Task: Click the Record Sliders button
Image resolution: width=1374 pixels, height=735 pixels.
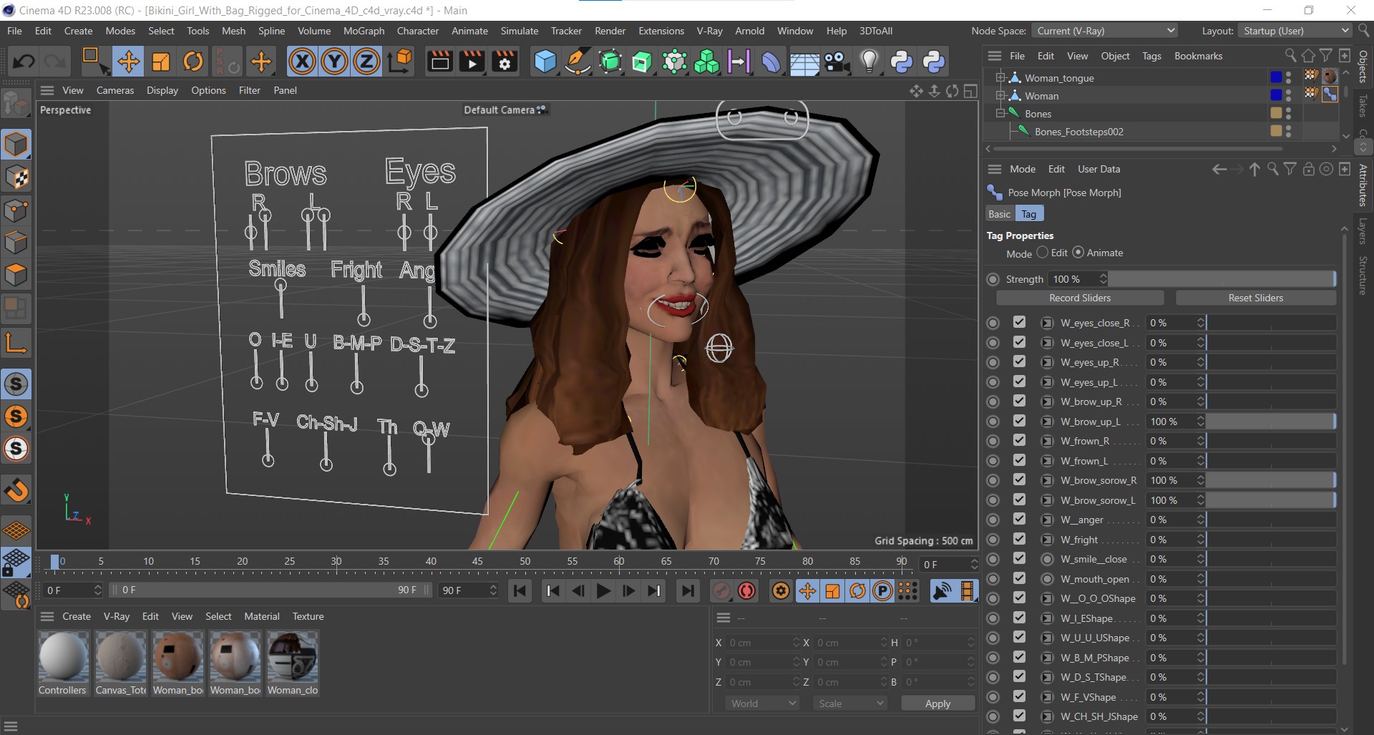Action: 1080,298
